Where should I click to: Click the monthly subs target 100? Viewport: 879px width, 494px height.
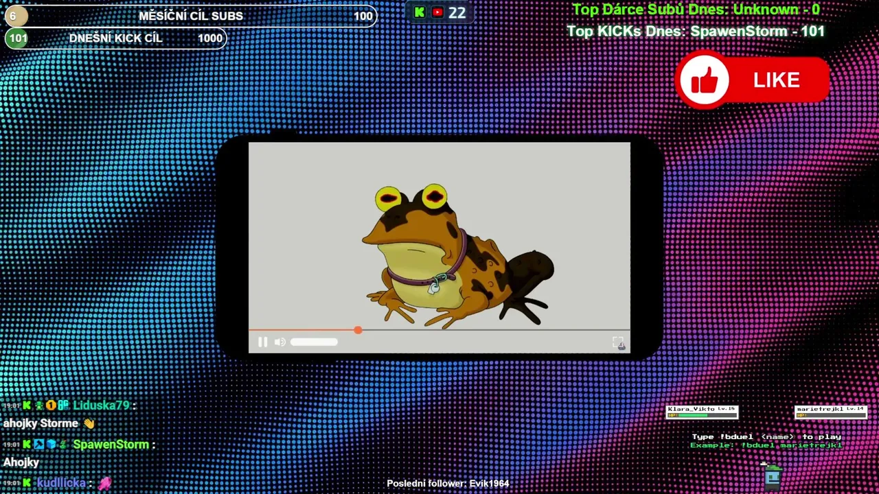click(363, 16)
